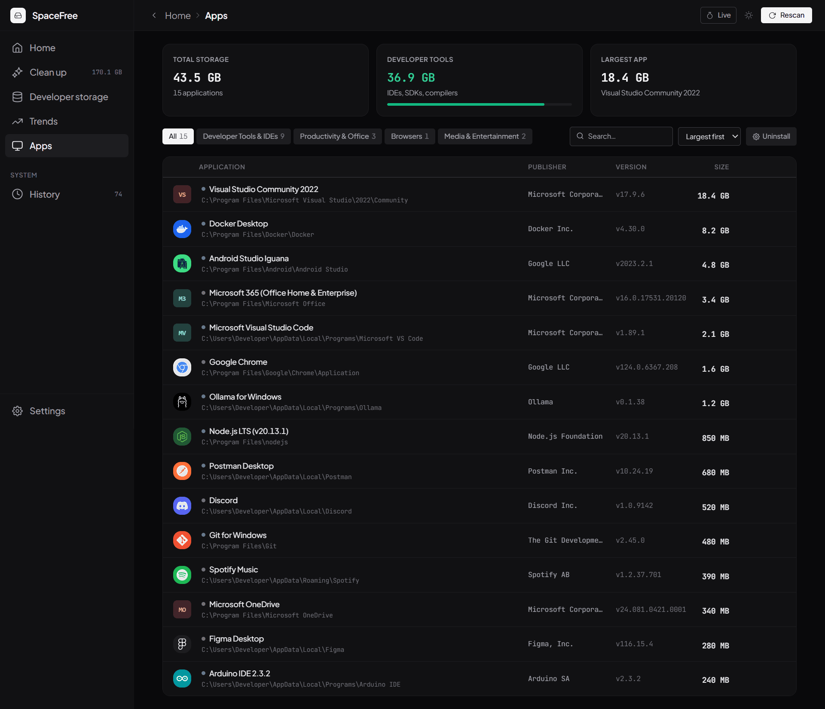The width and height of the screenshot is (825, 709).
Task: Click the Arduino IDE icon
Action: click(x=182, y=679)
